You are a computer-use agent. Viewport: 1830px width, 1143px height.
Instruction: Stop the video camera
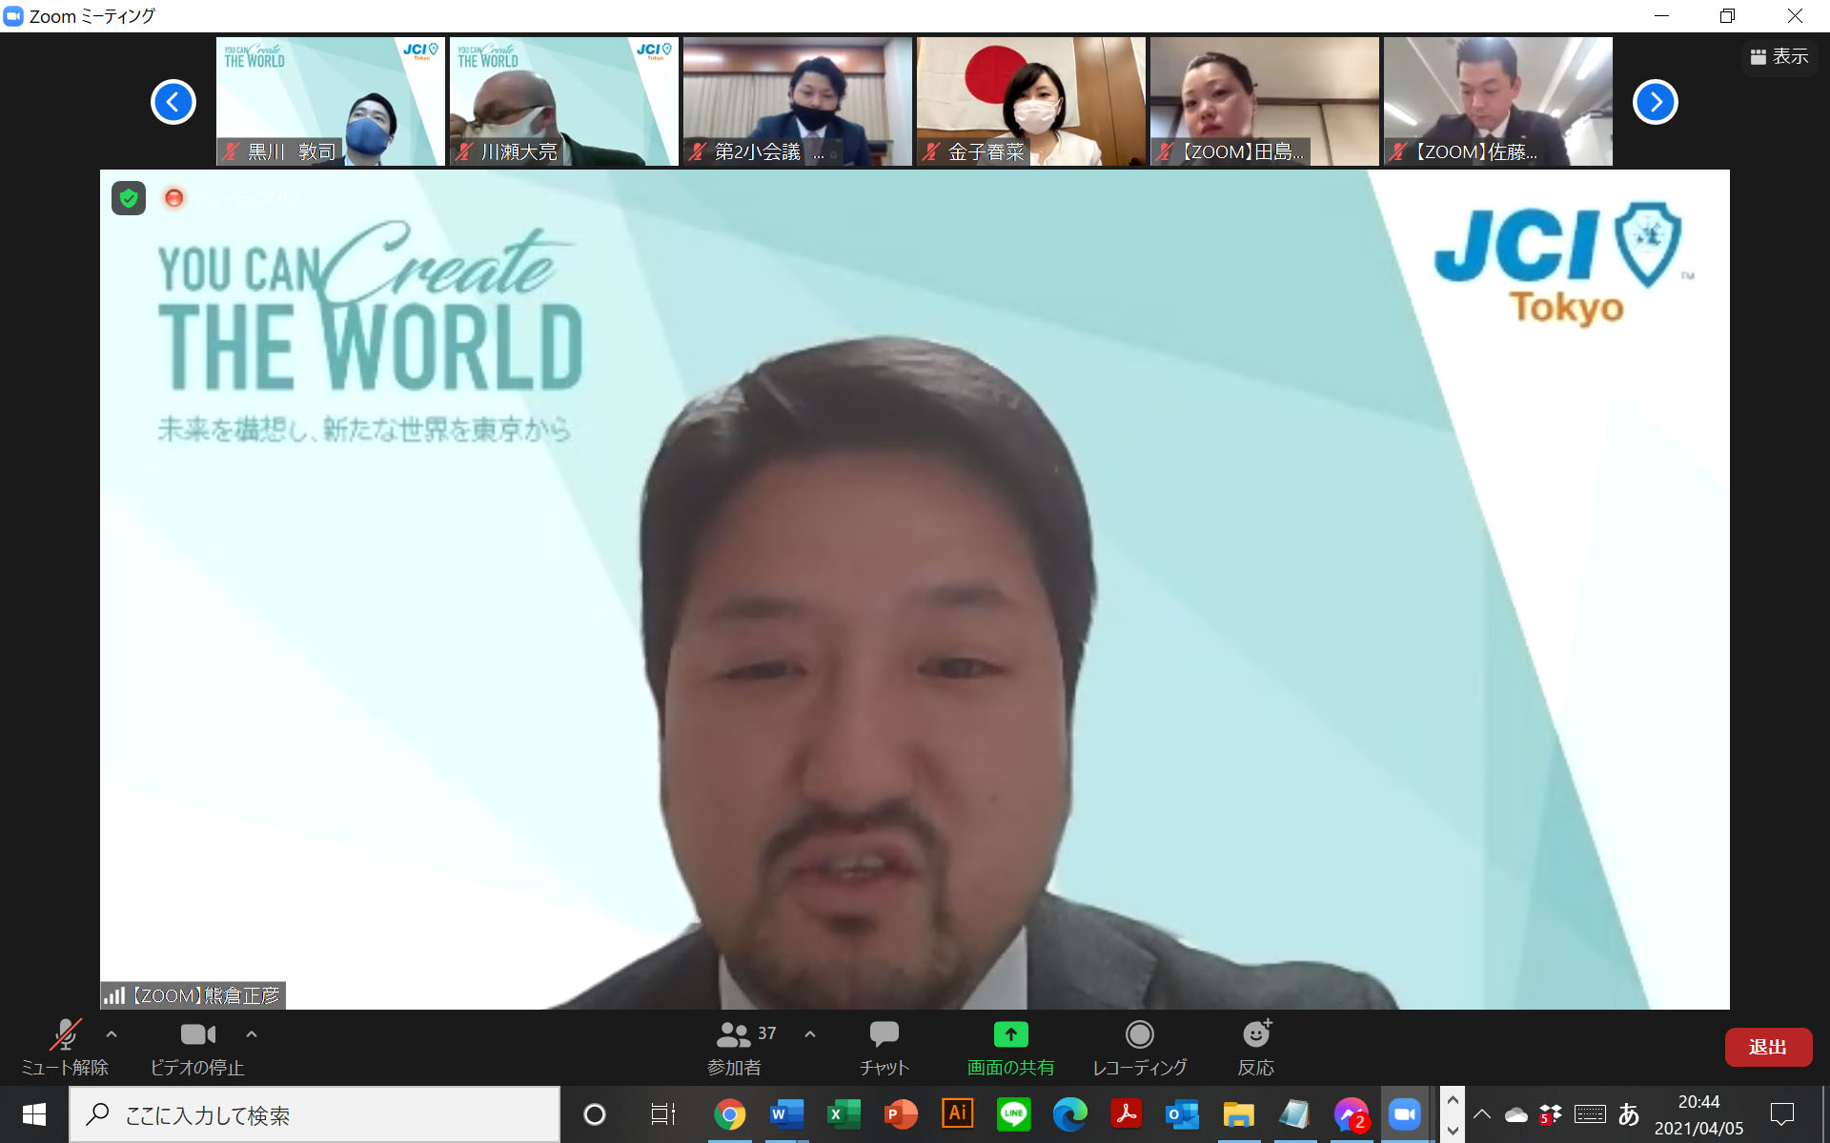click(197, 1035)
